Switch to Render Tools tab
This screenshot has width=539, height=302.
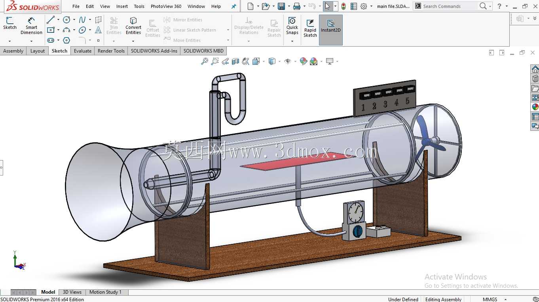click(111, 51)
